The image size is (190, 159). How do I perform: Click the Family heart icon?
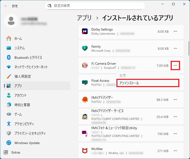point(85,48)
